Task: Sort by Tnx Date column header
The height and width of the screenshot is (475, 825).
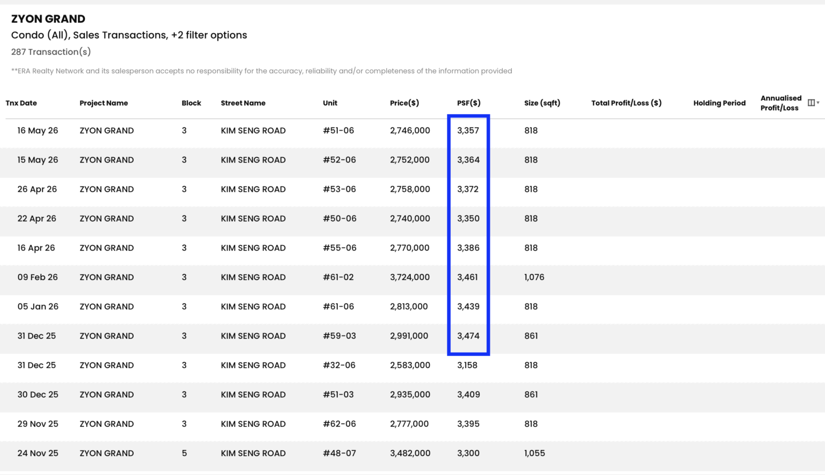Action: click(x=21, y=103)
